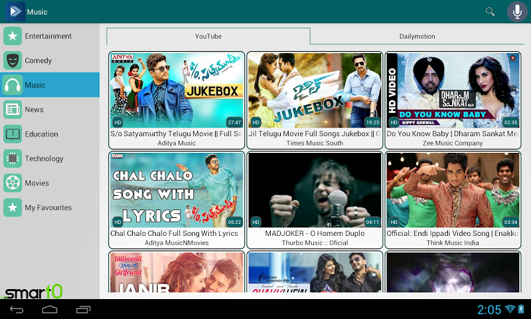Select the My Favourites star icon
531x319 pixels.
click(13, 207)
